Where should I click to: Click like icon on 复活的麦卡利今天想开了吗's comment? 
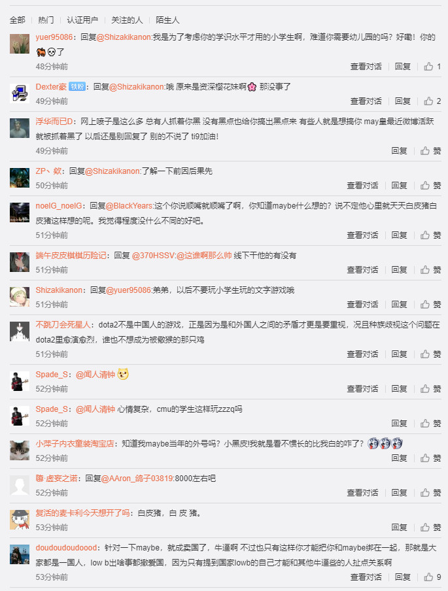coord(425,528)
